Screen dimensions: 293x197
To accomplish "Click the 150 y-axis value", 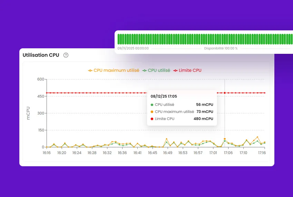I will [x=41, y=130].
